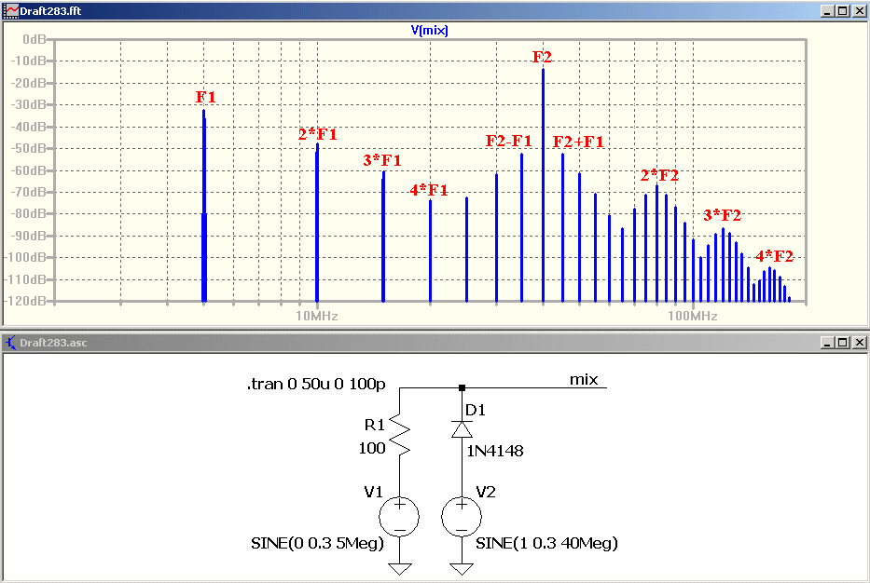Maximize the Draft283.asc window
Screen dimensions: 870x583
(843, 343)
